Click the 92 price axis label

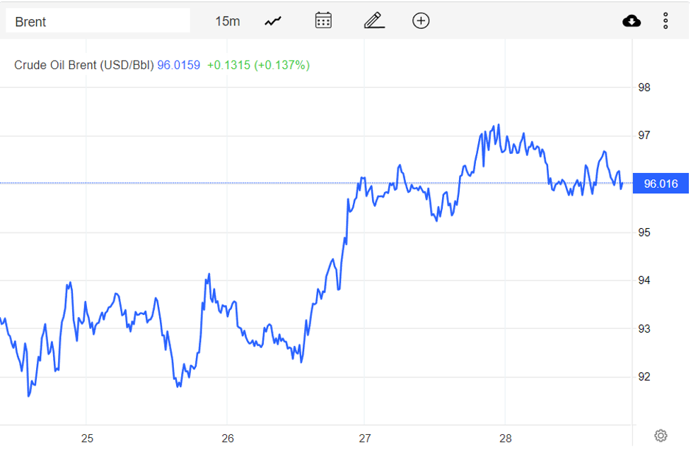click(644, 377)
